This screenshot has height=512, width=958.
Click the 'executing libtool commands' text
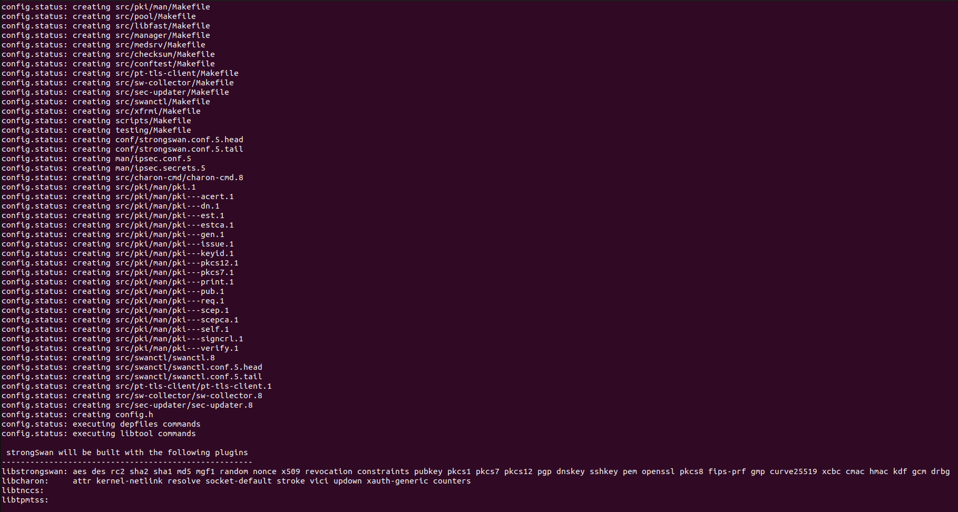tap(134, 434)
